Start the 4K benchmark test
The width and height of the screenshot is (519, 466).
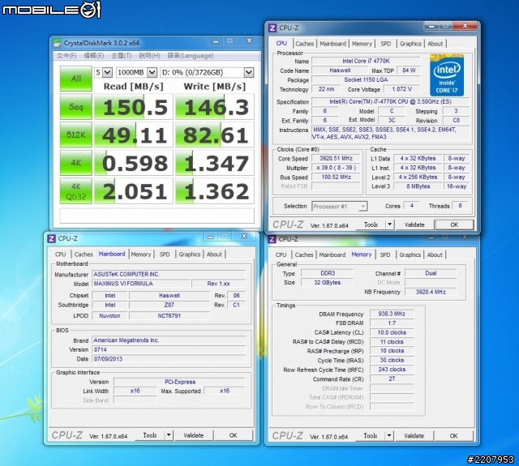[75, 163]
